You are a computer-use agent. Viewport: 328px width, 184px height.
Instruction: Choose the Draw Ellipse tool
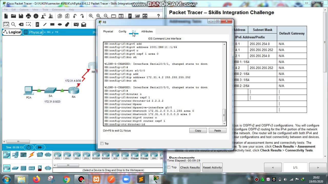(x=60, y=25)
